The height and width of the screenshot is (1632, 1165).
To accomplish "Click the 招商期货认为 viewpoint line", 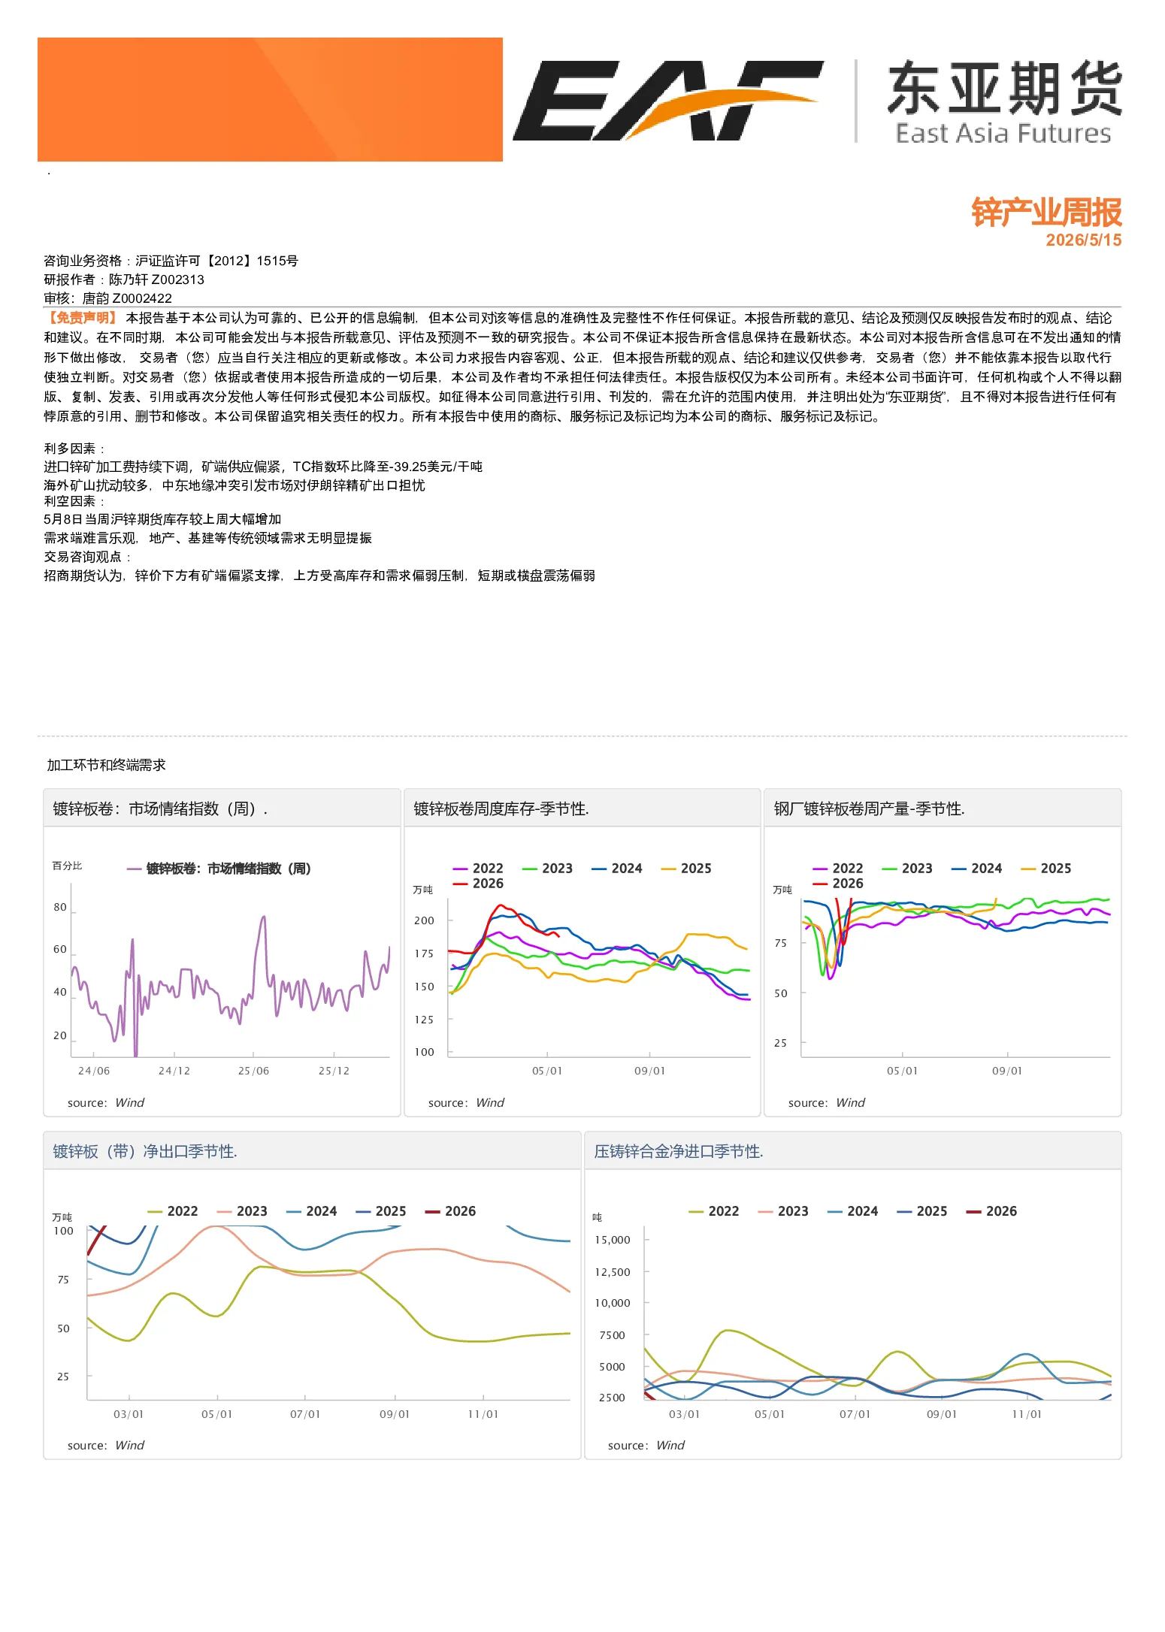I will click(319, 576).
